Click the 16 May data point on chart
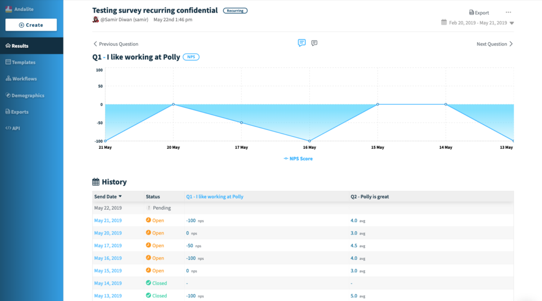 (309, 141)
